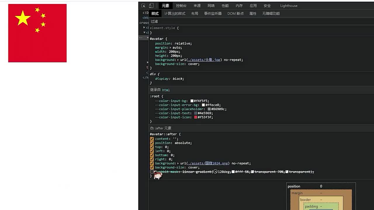Open the Lighthouse tab

289,6
